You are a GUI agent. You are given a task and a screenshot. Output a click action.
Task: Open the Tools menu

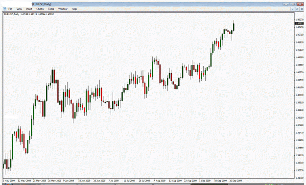pos(51,9)
